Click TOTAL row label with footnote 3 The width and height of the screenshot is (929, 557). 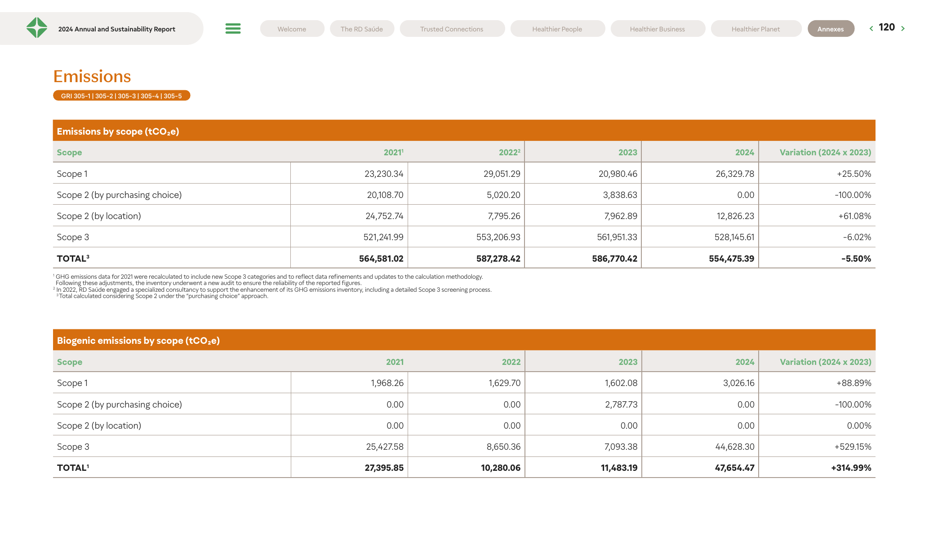(73, 259)
